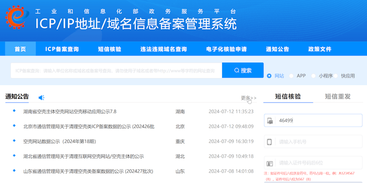Select the 快应用 radio button

pos(335,76)
